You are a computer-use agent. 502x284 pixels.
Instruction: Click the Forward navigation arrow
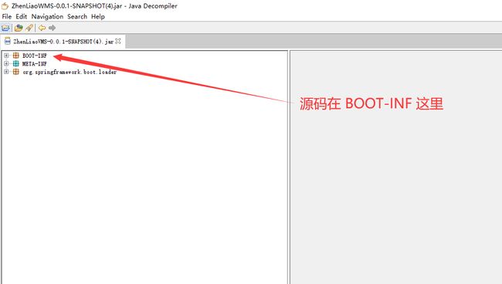pyautogui.click(x=52, y=28)
